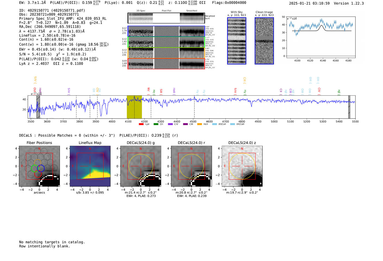Image resolution: width=383 pixels, height=261 pixels.
Task: Click the 'Flags:0x00004000' header text
Action: (x=229, y=3)
